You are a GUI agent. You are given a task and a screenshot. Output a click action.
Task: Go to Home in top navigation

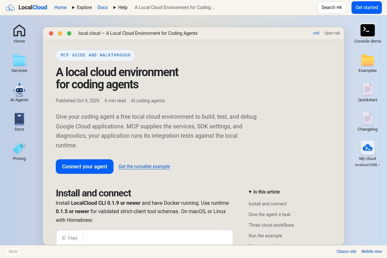(x=60, y=7)
